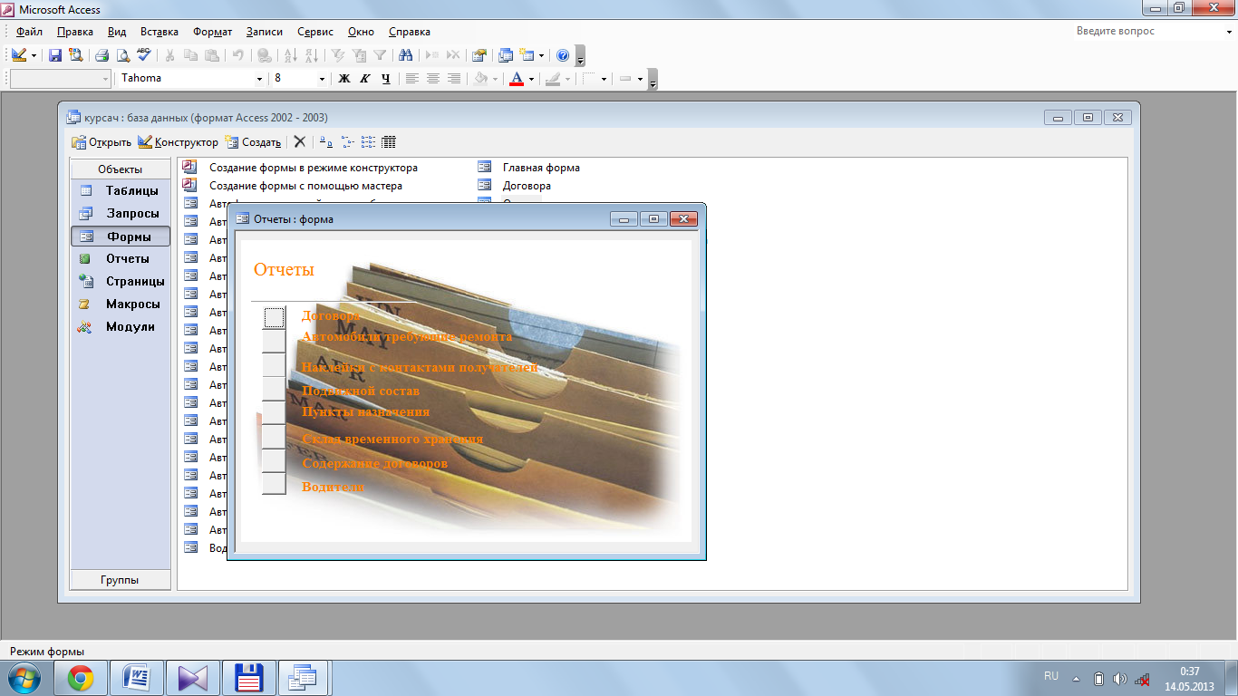Click the line color pencil swatch

553,79
